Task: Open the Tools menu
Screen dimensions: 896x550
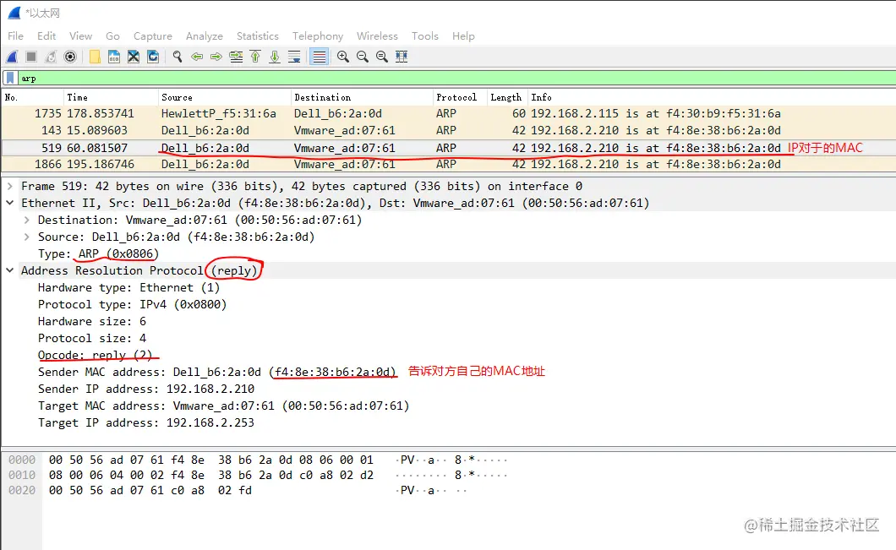Action: tap(424, 36)
